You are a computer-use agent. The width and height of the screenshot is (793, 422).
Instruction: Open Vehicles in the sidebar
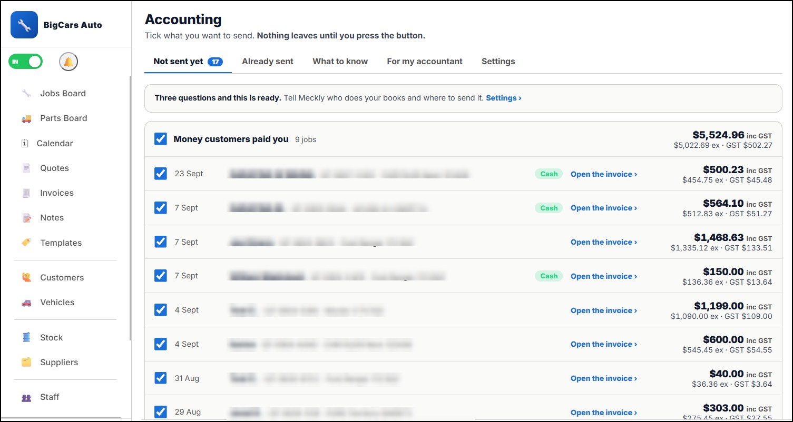click(x=57, y=303)
